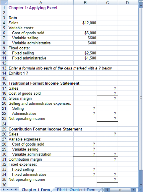Switch to Filled in Chapter 1 Form tab
The height and width of the screenshot is (192, 143).
(x=76, y=190)
